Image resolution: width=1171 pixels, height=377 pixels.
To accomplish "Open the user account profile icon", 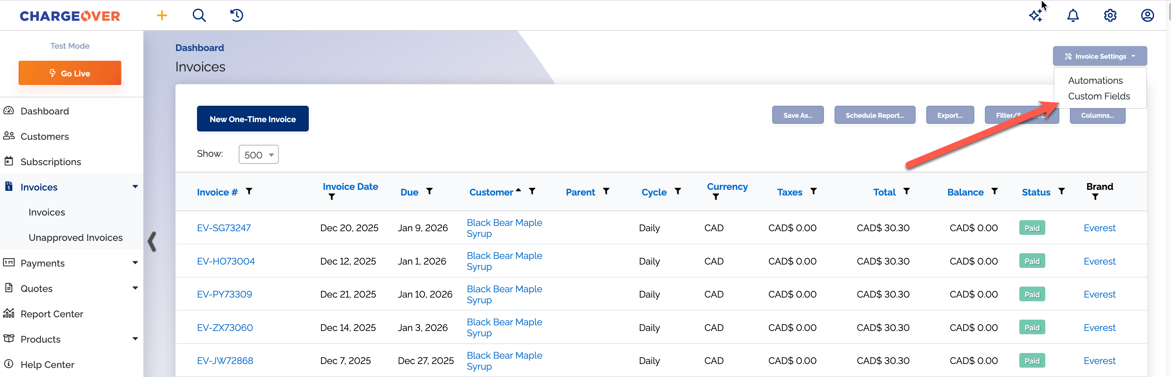I will [x=1147, y=15].
